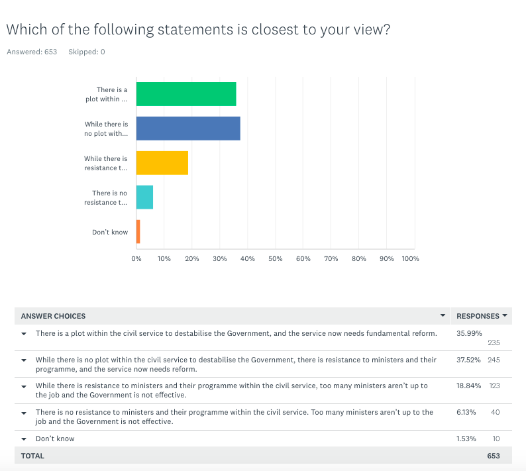Click the 'Answered: 653' count text

click(x=32, y=52)
